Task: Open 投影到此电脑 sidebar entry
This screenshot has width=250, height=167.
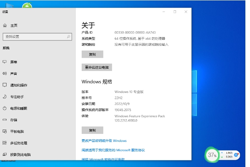Action: (20, 154)
